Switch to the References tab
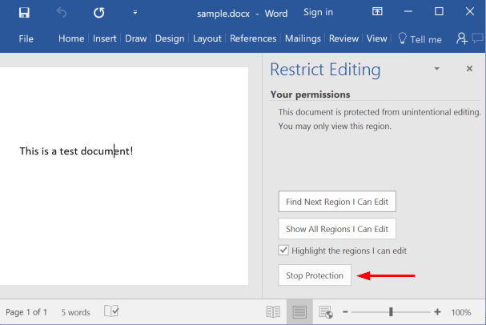Screen dimensions: 486x325 (253, 38)
